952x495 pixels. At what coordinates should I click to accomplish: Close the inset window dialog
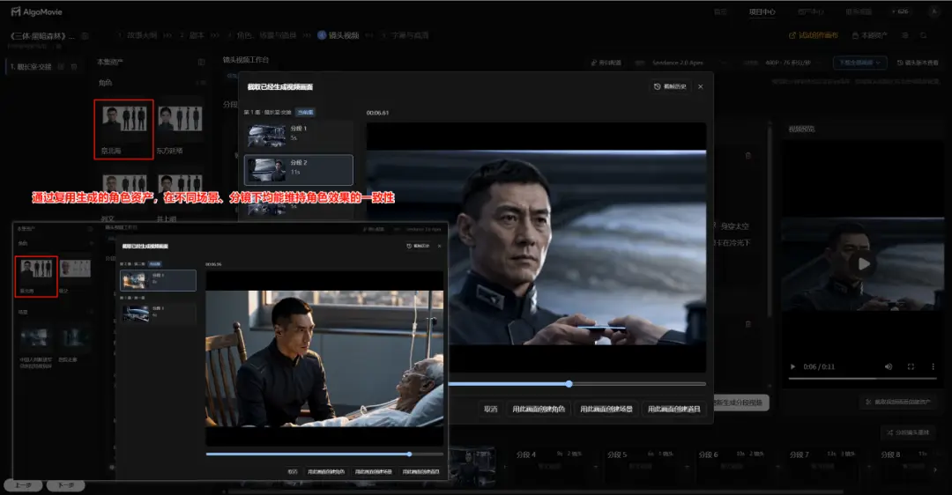point(440,246)
